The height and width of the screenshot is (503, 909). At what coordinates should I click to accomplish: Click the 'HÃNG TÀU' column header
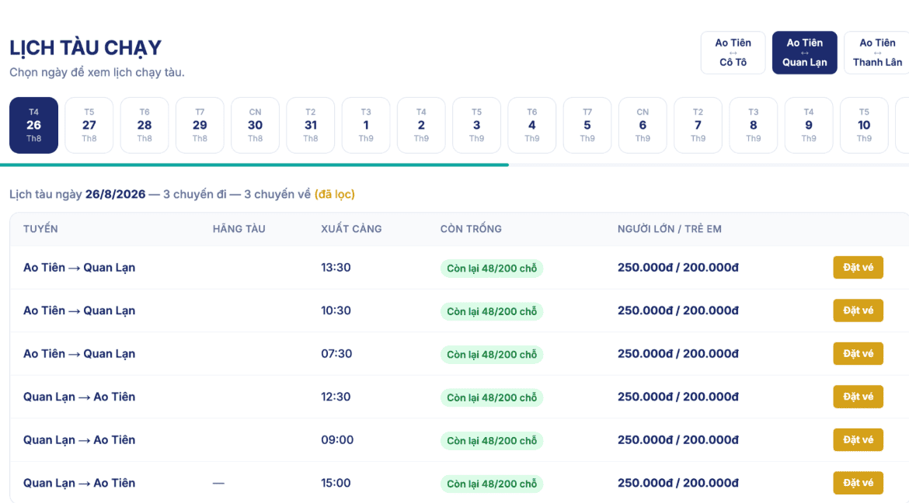coord(239,229)
